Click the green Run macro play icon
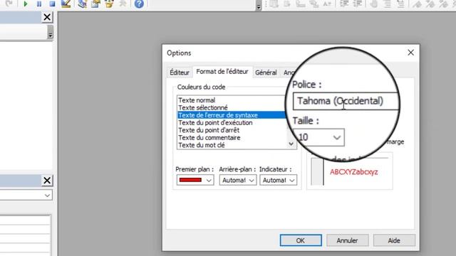 pos(26,4)
